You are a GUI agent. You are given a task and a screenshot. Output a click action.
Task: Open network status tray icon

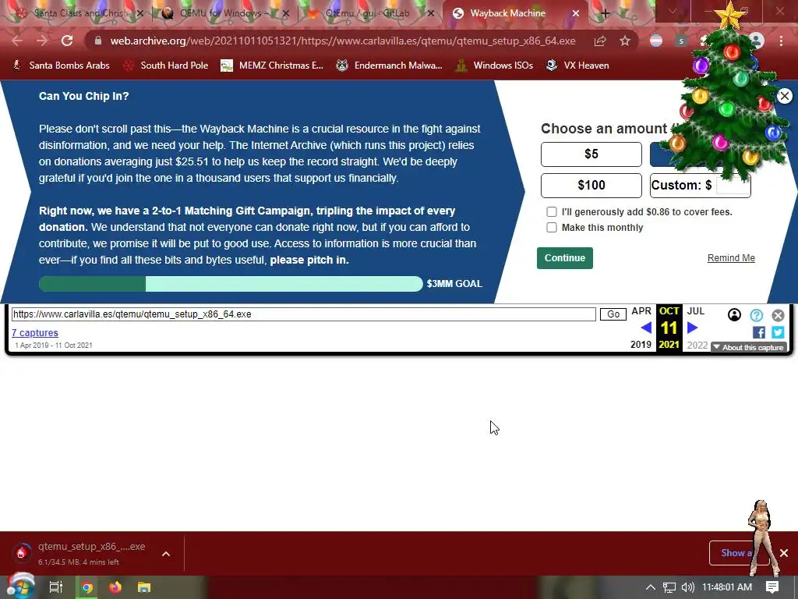coord(669,587)
